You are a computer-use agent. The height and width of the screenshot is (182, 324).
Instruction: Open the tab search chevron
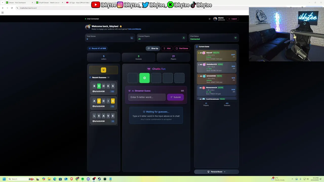coord(2,3)
